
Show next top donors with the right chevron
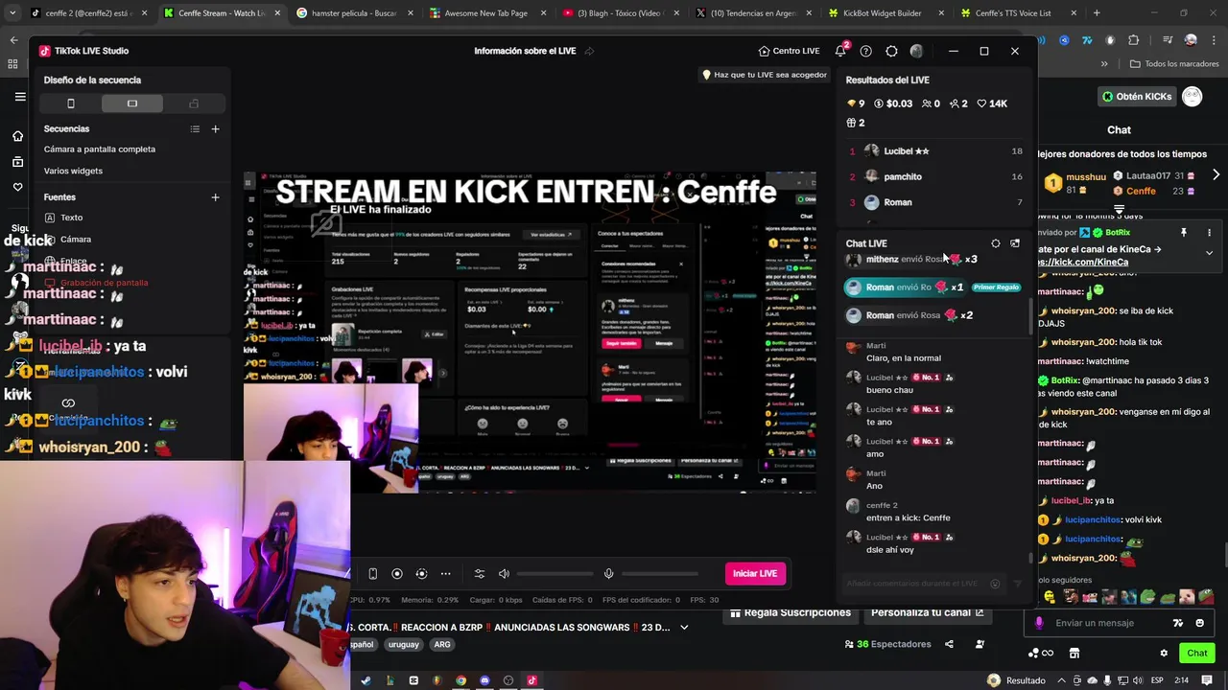[x=1216, y=175]
